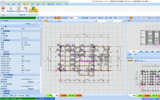
Task: Click the 視点 viewpoint tool
Action: (102, 18)
